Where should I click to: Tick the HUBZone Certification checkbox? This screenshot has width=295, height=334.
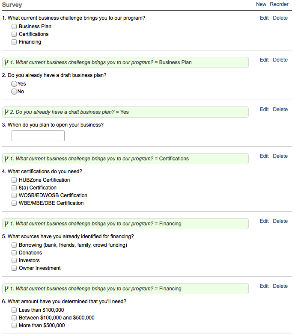point(14,180)
